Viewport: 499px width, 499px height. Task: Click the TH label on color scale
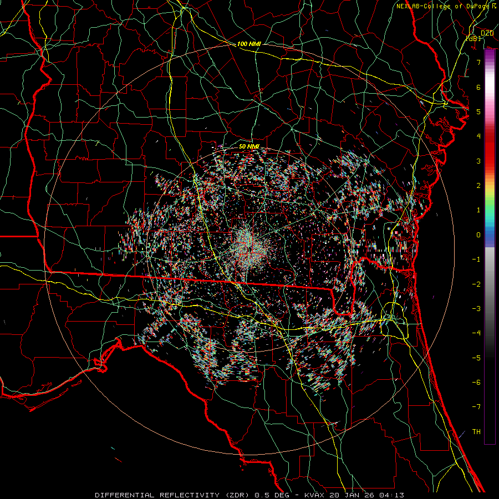pos(476,432)
